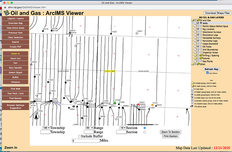
Task: Open the Township 156 dropdown
Action: [46, 128]
